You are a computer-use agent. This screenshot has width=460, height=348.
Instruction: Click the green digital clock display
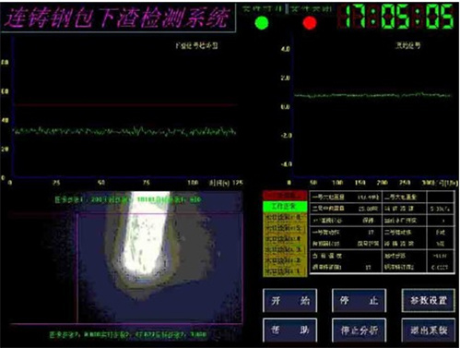pyautogui.click(x=395, y=17)
